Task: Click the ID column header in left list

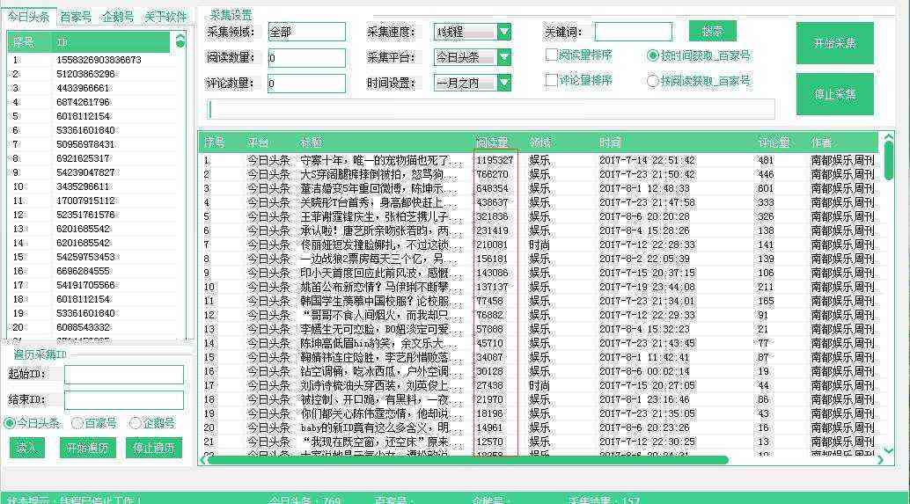Action: tap(62, 42)
